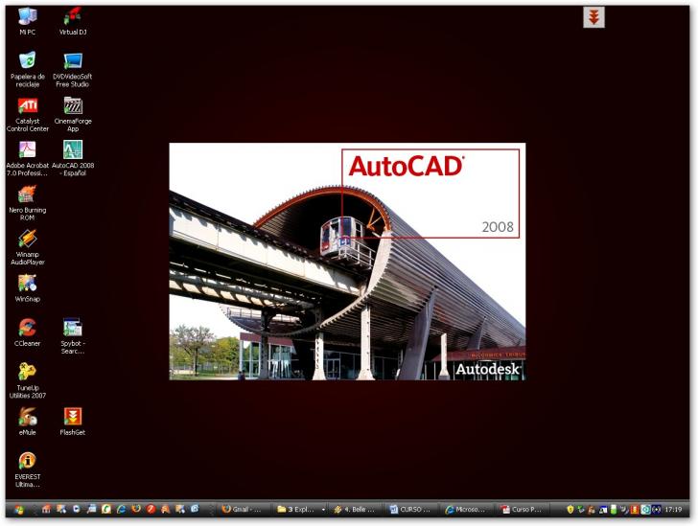Switch to the Curso P... PDF taskbar button
698x526 pixels.
(523, 509)
